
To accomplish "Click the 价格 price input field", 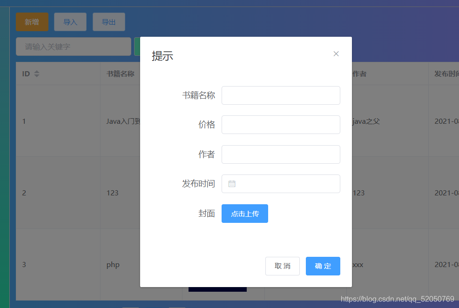I will pos(281,125).
